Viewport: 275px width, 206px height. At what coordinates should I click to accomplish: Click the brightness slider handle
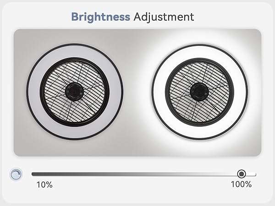(242, 174)
